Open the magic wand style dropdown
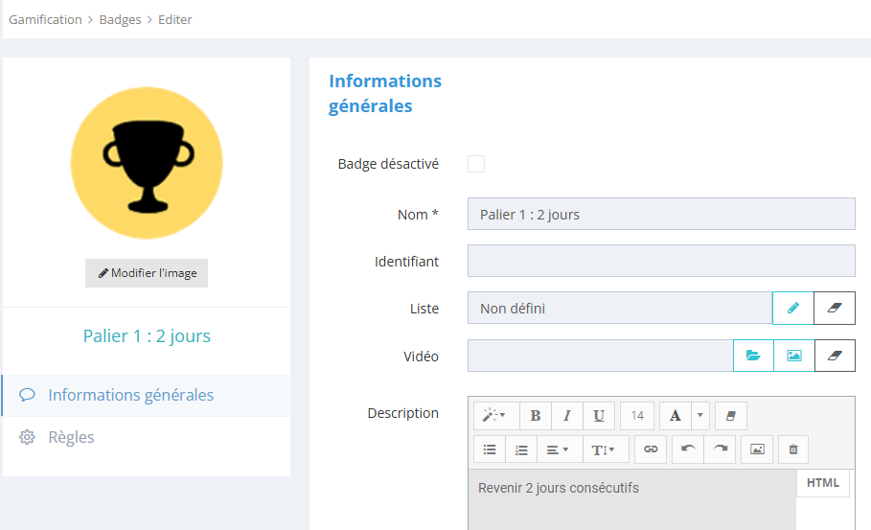The height and width of the screenshot is (530, 871). point(494,416)
